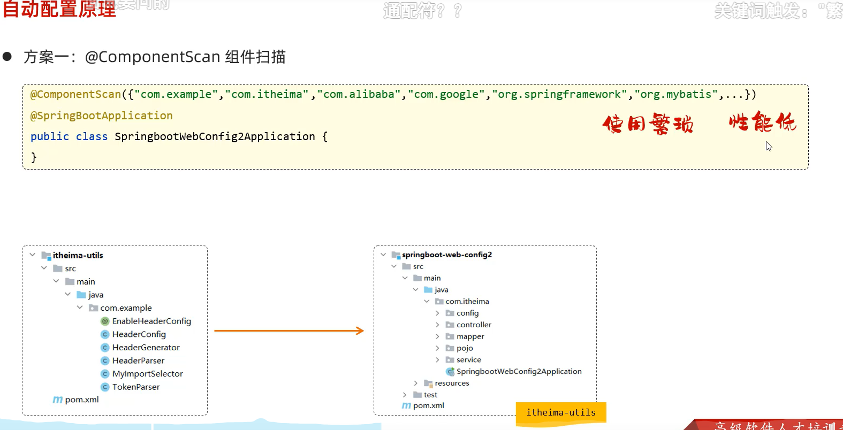Click Maven icon of springboot-web-config2 pom.xml
Screen dimensions: 843x430
point(406,406)
